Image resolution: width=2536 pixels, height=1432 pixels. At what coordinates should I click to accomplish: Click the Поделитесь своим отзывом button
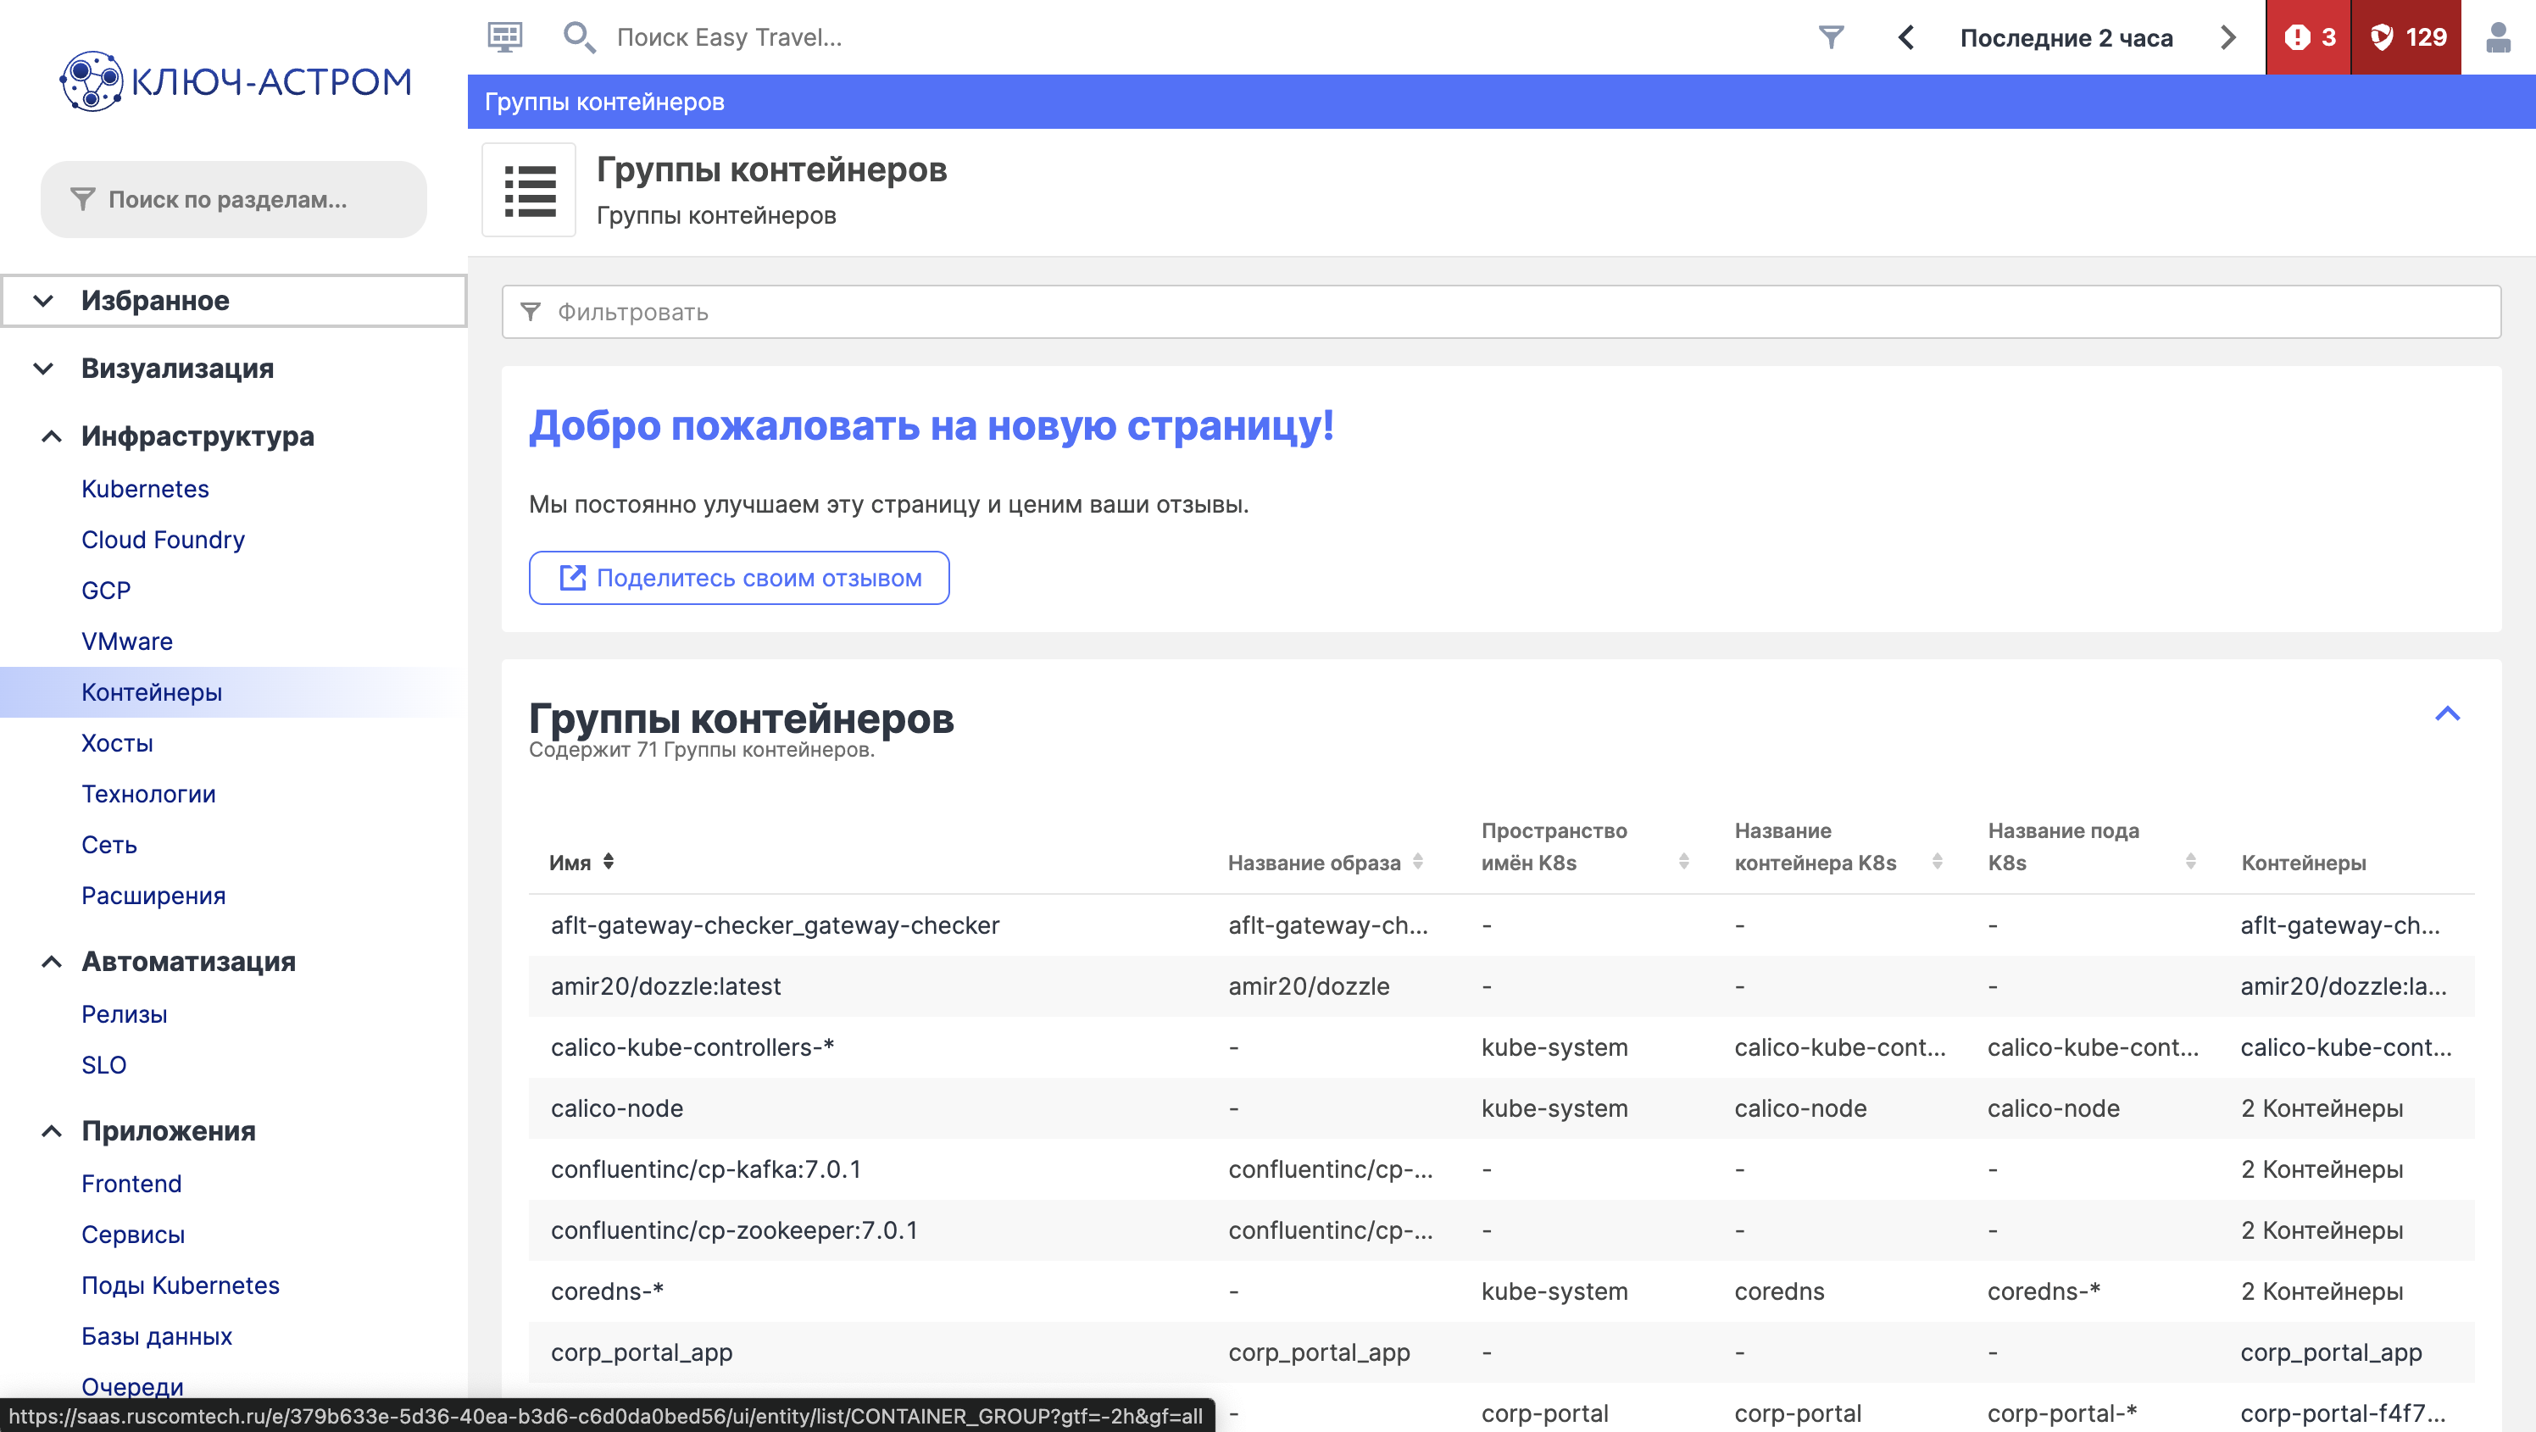coord(738,578)
